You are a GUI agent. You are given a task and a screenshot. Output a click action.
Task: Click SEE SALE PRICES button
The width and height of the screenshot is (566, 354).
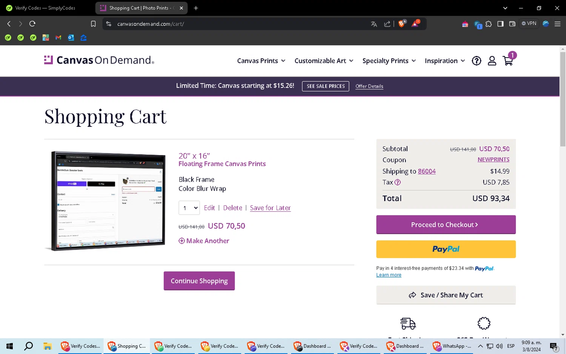click(x=326, y=86)
